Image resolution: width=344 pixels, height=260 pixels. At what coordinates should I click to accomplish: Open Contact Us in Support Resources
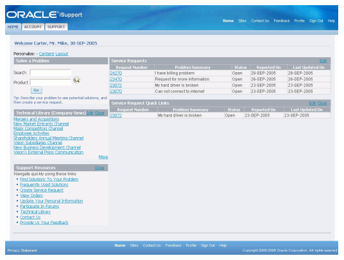tap(30, 218)
